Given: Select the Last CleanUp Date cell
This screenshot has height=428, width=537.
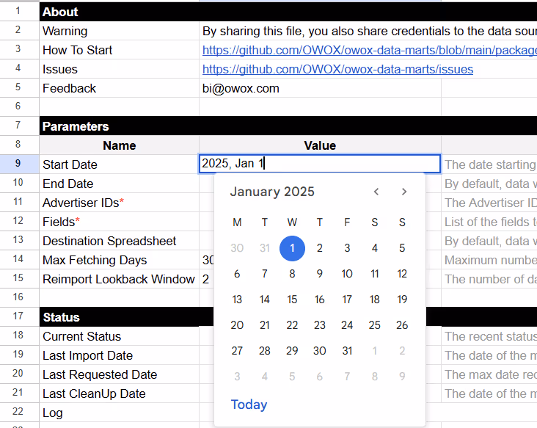Looking at the screenshot, I should click(119, 393).
